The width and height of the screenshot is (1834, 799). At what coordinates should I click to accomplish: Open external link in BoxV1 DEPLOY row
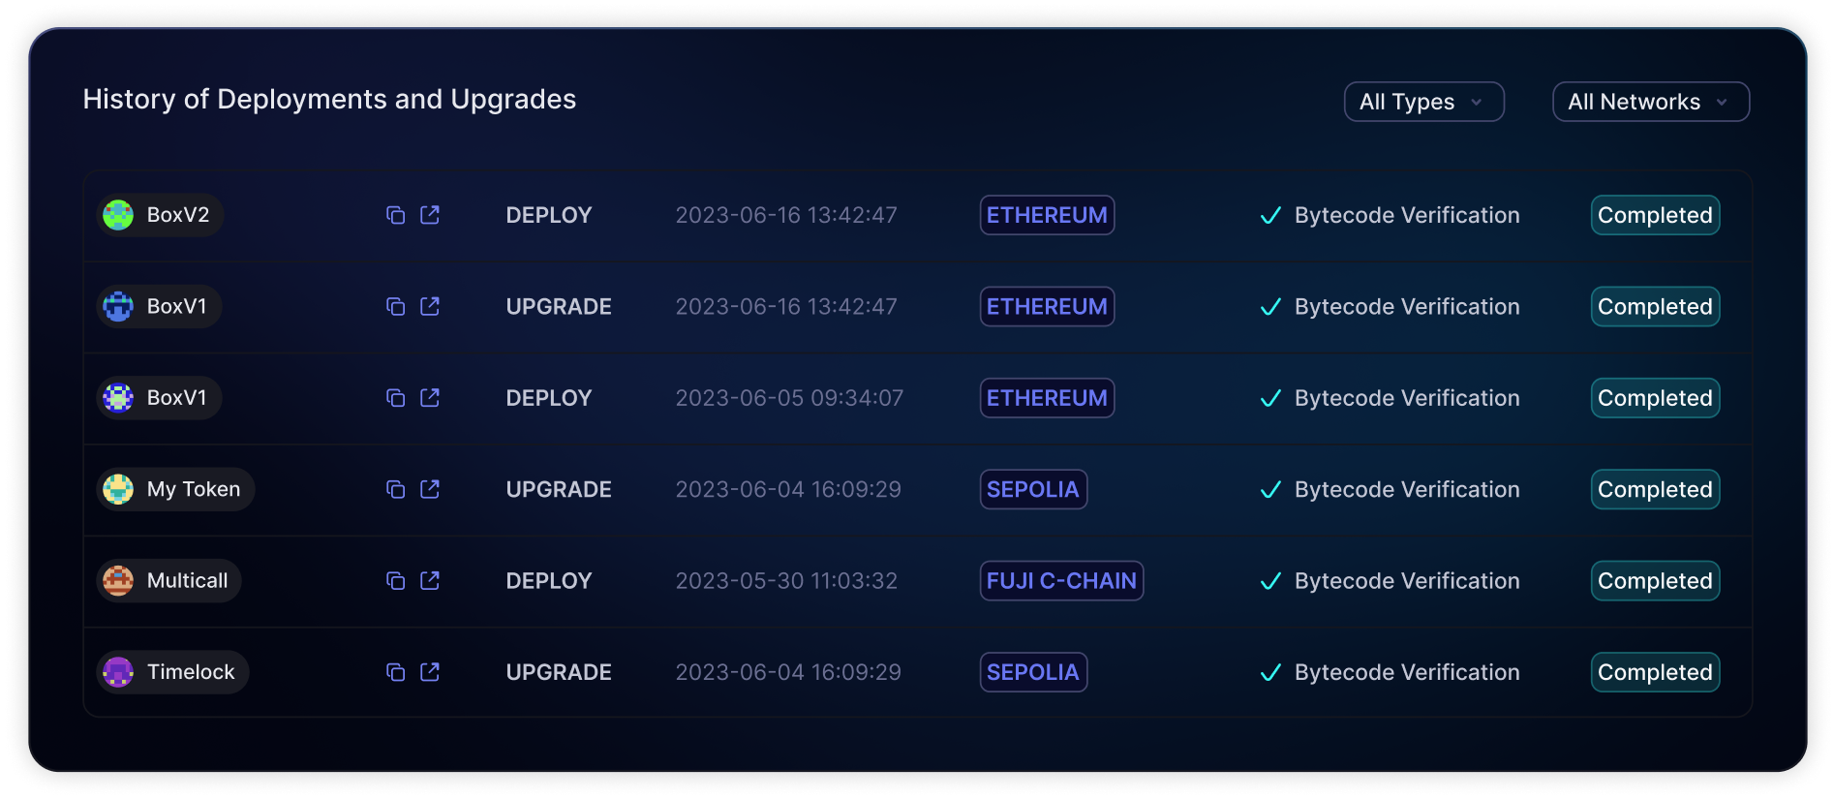[430, 398]
